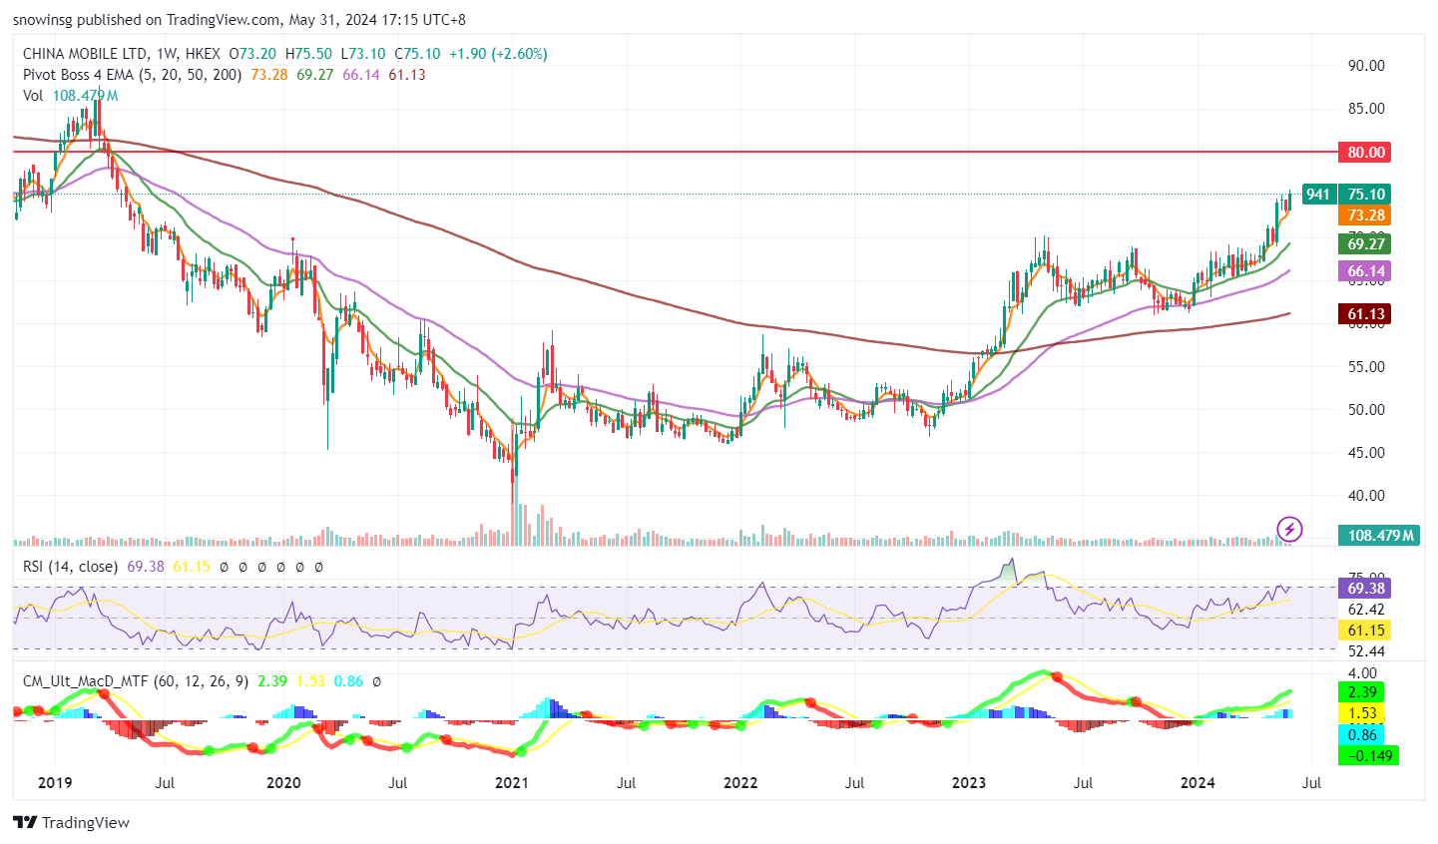1438x844 pixels.
Task: Click the 2024 label on time axis
Action: [x=1198, y=783]
